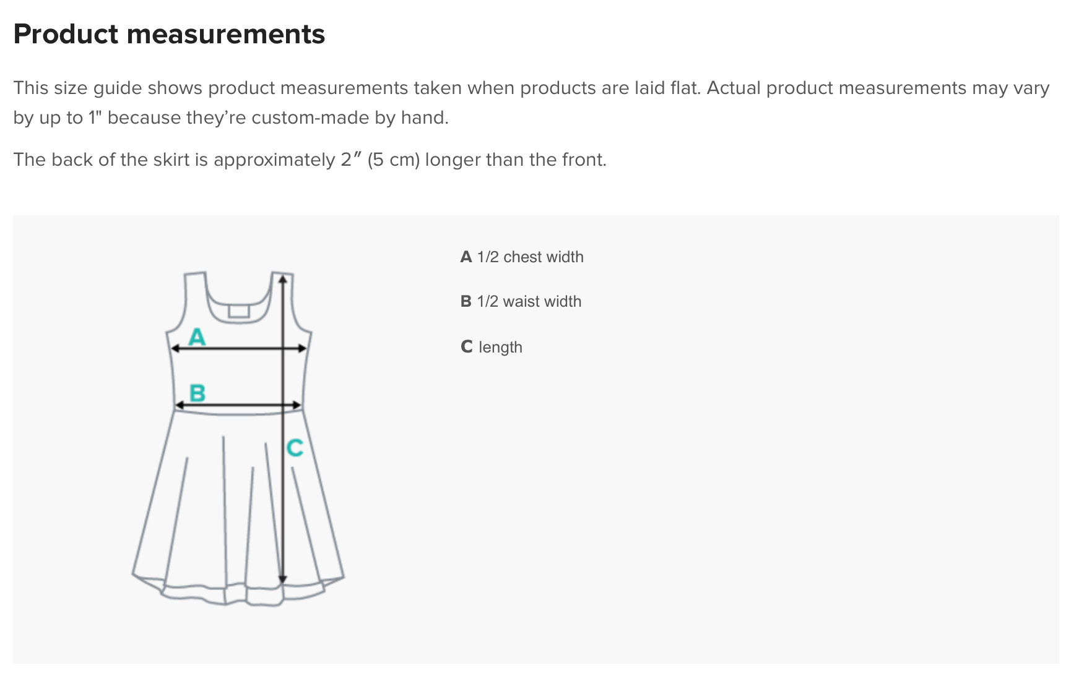Select the "A 1/2 chest width" legend entry
1071x684 pixels.
click(x=522, y=257)
